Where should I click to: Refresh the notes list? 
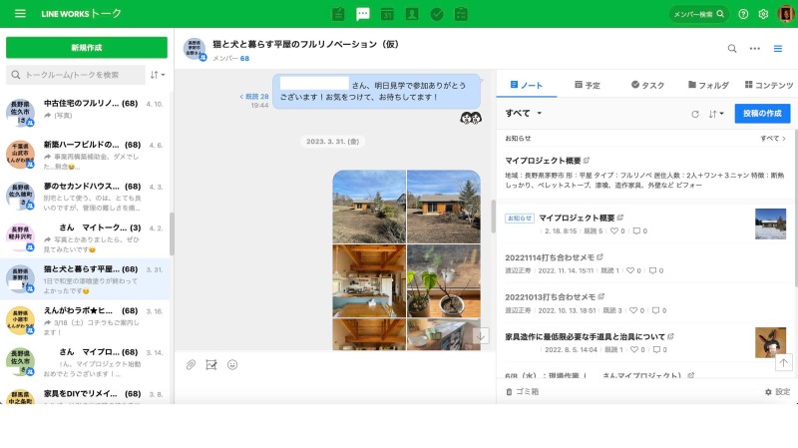[695, 114]
